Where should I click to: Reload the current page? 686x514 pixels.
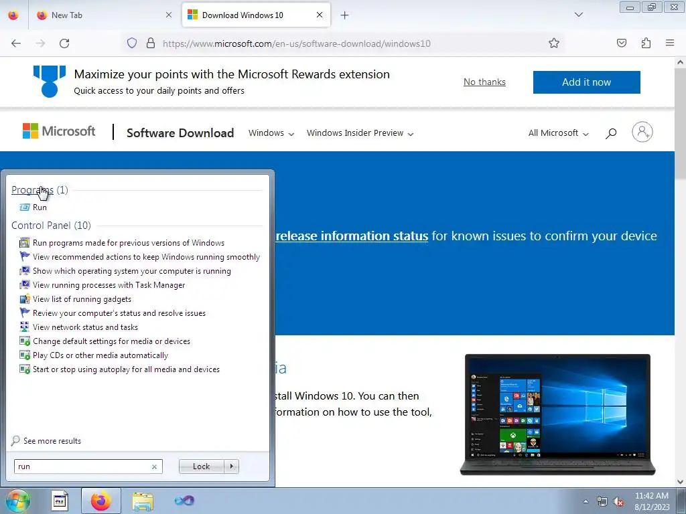tap(64, 44)
